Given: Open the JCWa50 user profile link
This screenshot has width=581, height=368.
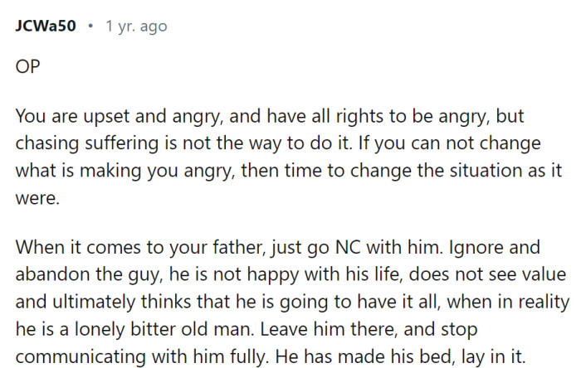Looking at the screenshot, I should click(46, 26).
